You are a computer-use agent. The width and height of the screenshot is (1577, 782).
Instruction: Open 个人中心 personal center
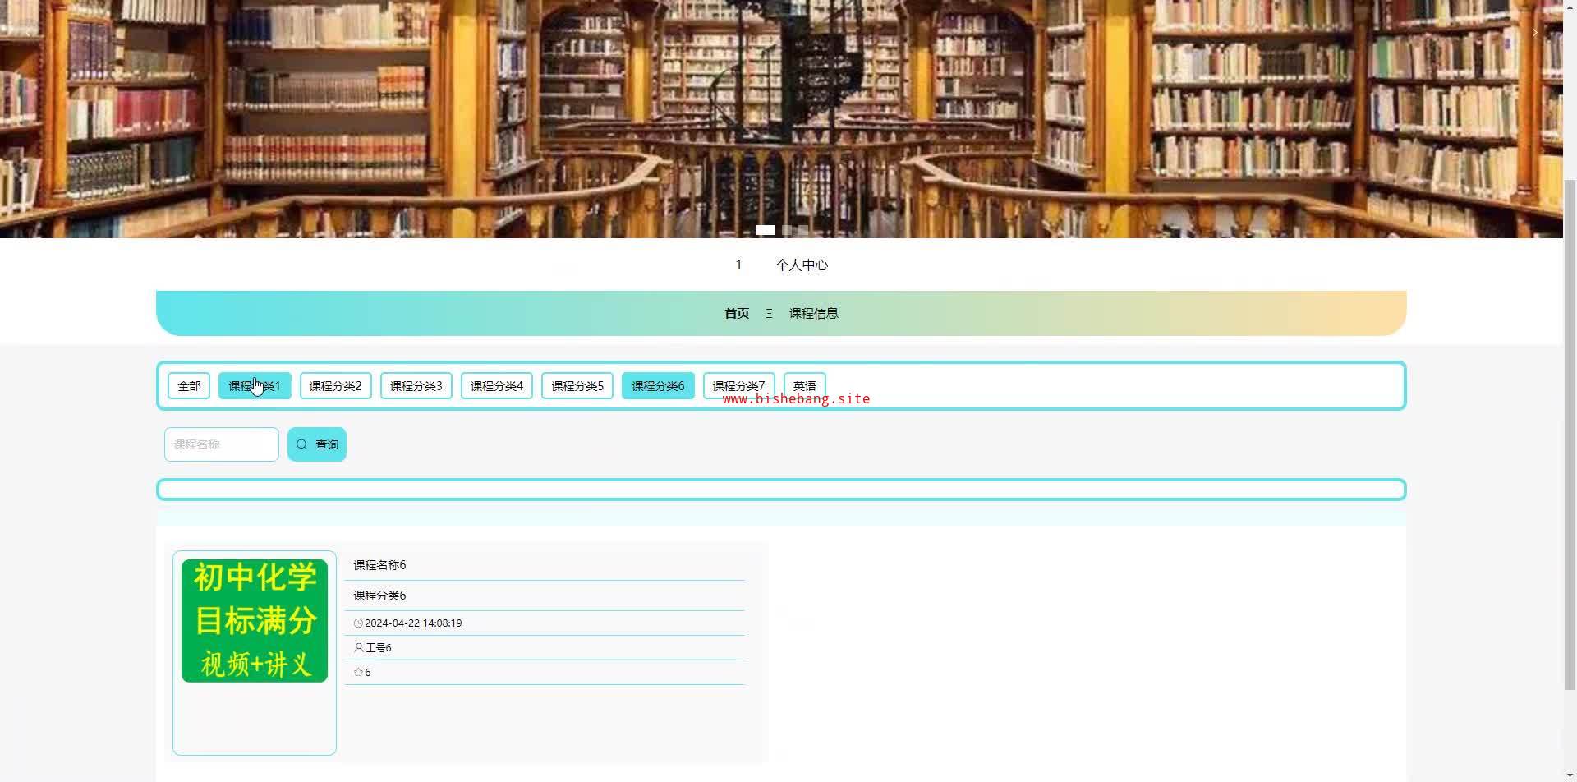(802, 264)
